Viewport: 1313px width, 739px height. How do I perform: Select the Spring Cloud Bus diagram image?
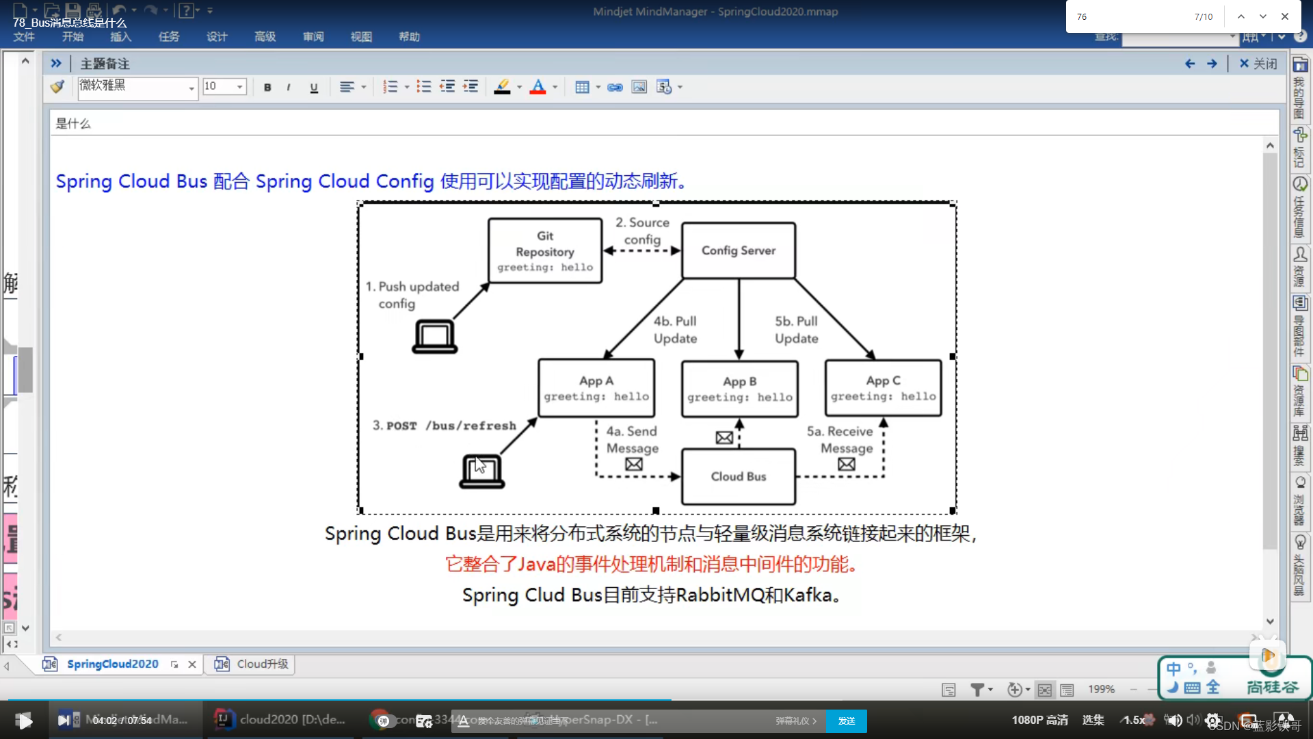point(656,356)
